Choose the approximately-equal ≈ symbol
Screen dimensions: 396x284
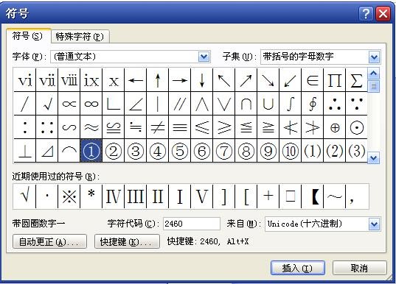91,127
